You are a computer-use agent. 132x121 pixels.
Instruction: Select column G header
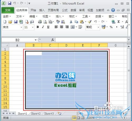pos(116,45)
